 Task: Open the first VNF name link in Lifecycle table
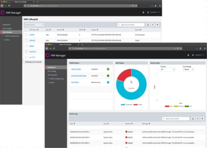pyautogui.click(x=32, y=35)
